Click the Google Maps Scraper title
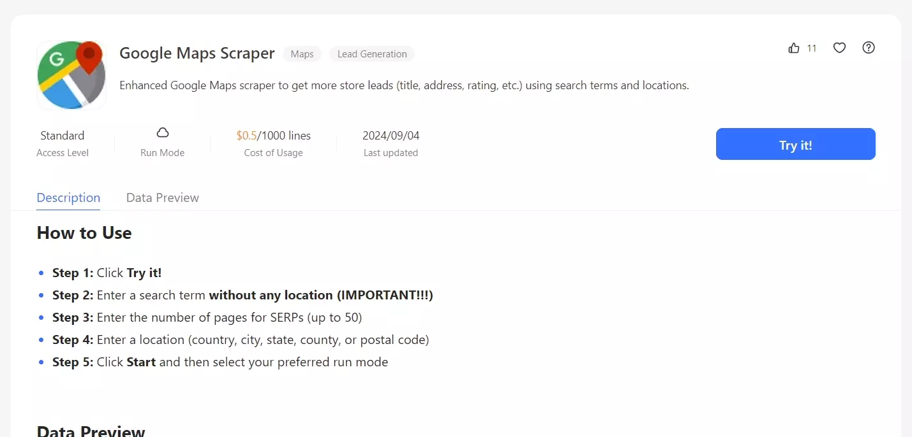 click(196, 53)
